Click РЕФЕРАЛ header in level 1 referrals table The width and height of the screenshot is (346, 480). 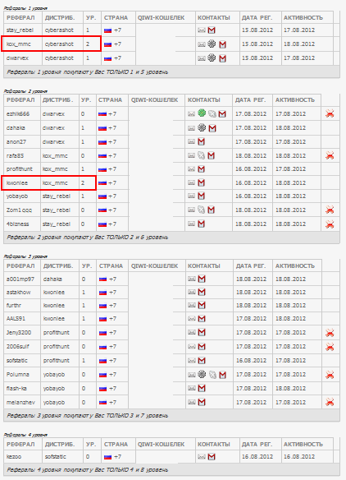click(x=20, y=18)
